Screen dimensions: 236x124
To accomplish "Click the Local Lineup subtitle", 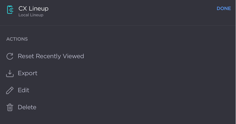I will tap(31, 15).
